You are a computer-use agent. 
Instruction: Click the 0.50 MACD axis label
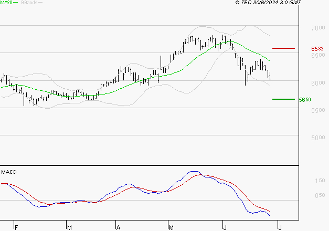320,195
